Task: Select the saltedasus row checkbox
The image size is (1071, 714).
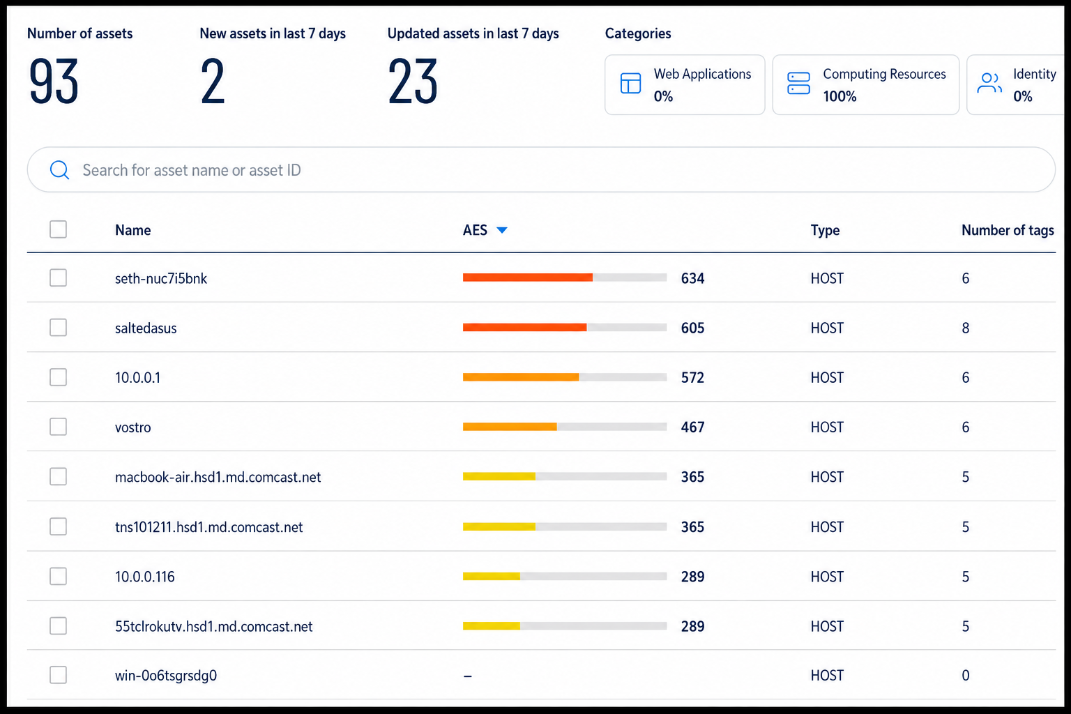Action: click(59, 328)
